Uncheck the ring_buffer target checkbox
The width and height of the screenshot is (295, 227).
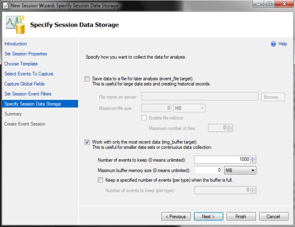(87, 142)
